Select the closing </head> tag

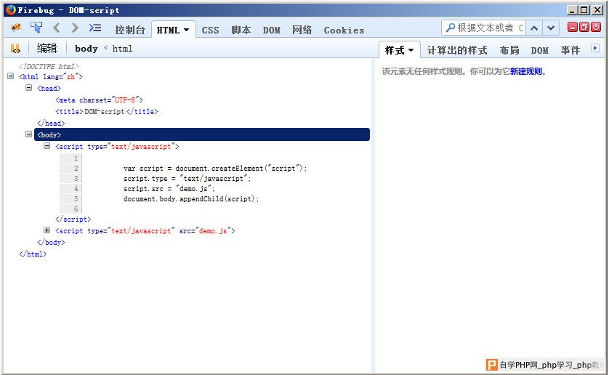pos(51,124)
